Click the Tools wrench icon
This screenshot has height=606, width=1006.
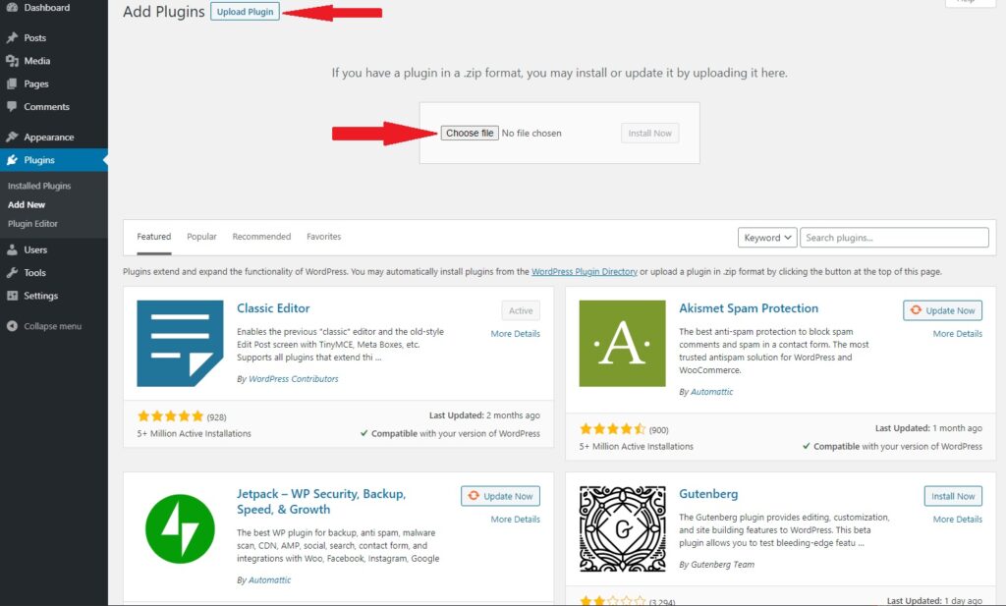(12, 272)
